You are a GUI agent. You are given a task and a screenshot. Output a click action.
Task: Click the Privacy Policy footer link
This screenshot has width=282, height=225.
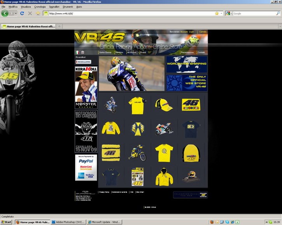[104, 192]
